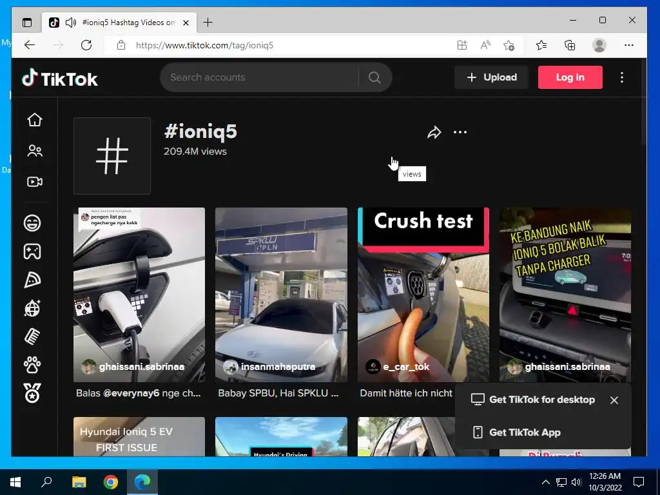This screenshot has width=660, height=495.
Task: Open the Windows Start menu
Action: (x=15, y=482)
